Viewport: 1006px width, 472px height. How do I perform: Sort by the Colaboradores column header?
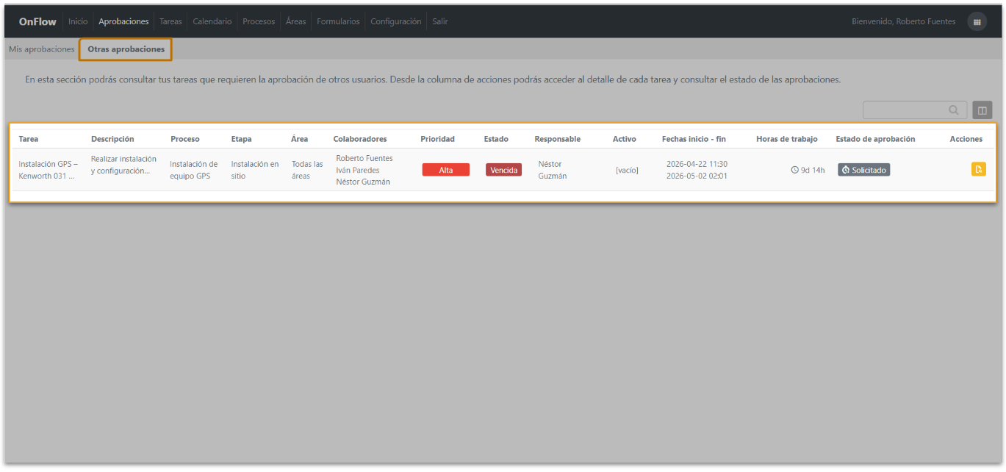pos(360,139)
